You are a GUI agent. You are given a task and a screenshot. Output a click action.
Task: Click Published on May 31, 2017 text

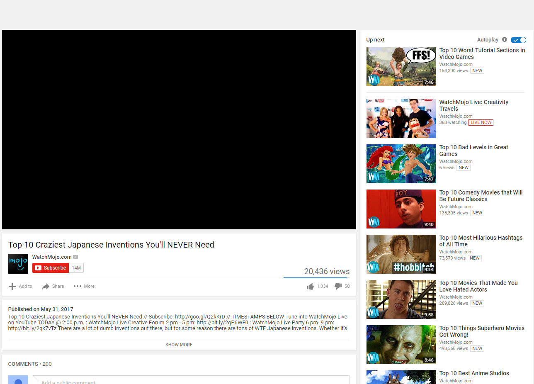click(x=41, y=309)
